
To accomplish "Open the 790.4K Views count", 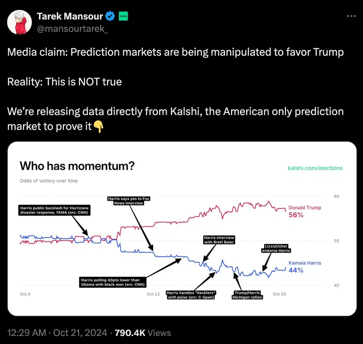I will point(143,333).
